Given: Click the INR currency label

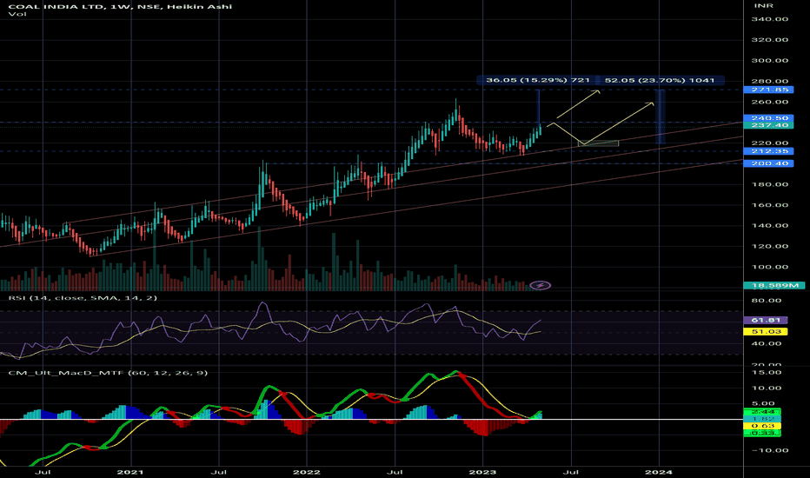Looking at the screenshot, I should (764, 6).
